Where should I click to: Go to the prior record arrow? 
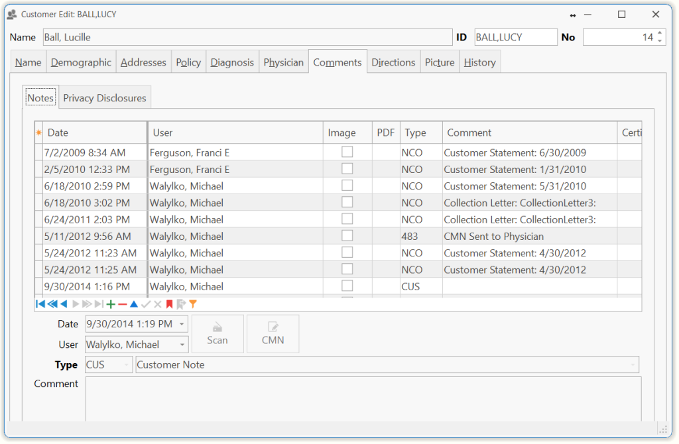click(64, 304)
